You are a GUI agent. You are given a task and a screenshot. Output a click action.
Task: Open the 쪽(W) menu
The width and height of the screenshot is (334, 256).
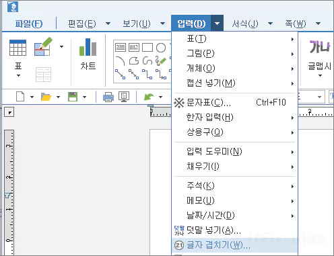tap(296, 24)
